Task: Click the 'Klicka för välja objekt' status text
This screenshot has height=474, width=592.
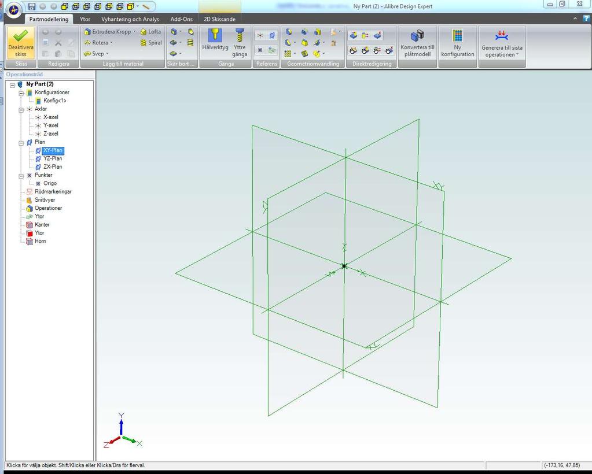Action: (76, 465)
